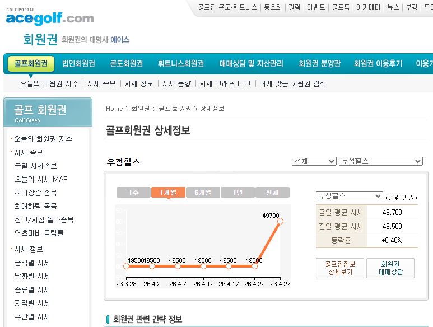Open 내게 맞는 회원권 검색
The image size is (433, 327).
[x=293, y=83]
